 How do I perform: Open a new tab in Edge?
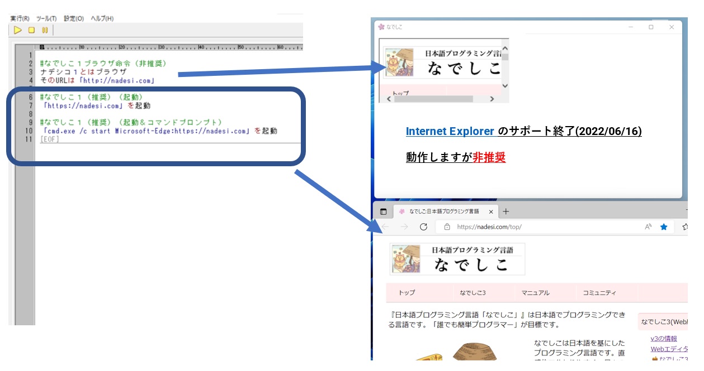coord(506,211)
